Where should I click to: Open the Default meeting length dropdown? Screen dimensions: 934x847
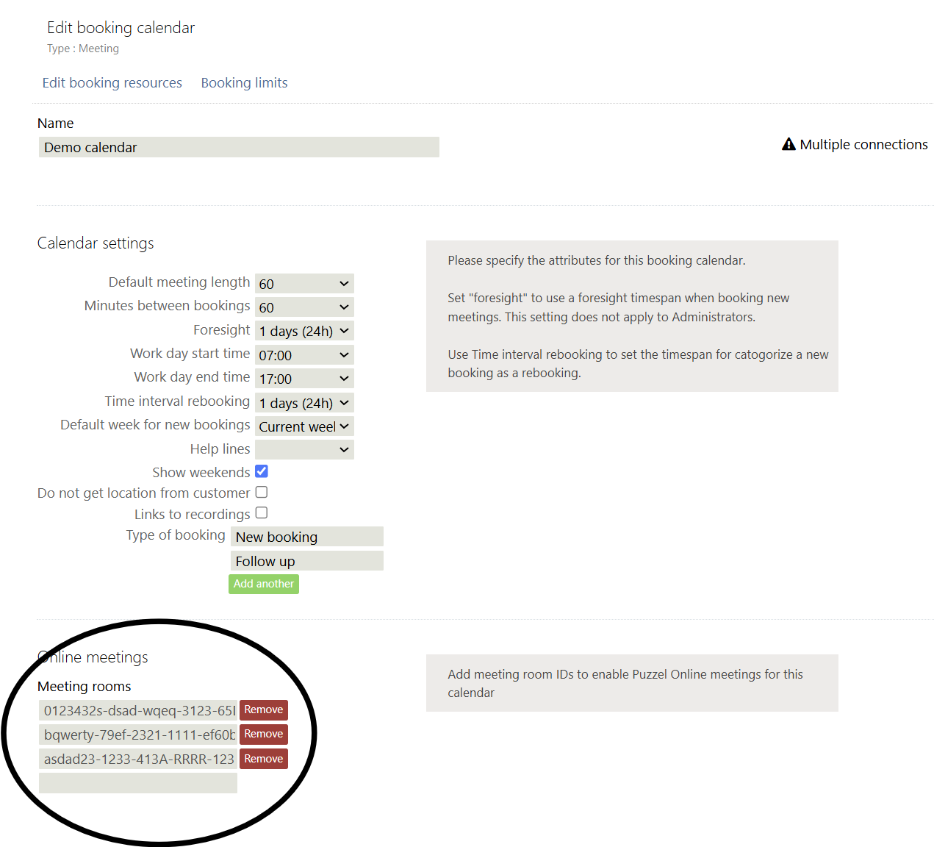tap(304, 284)
